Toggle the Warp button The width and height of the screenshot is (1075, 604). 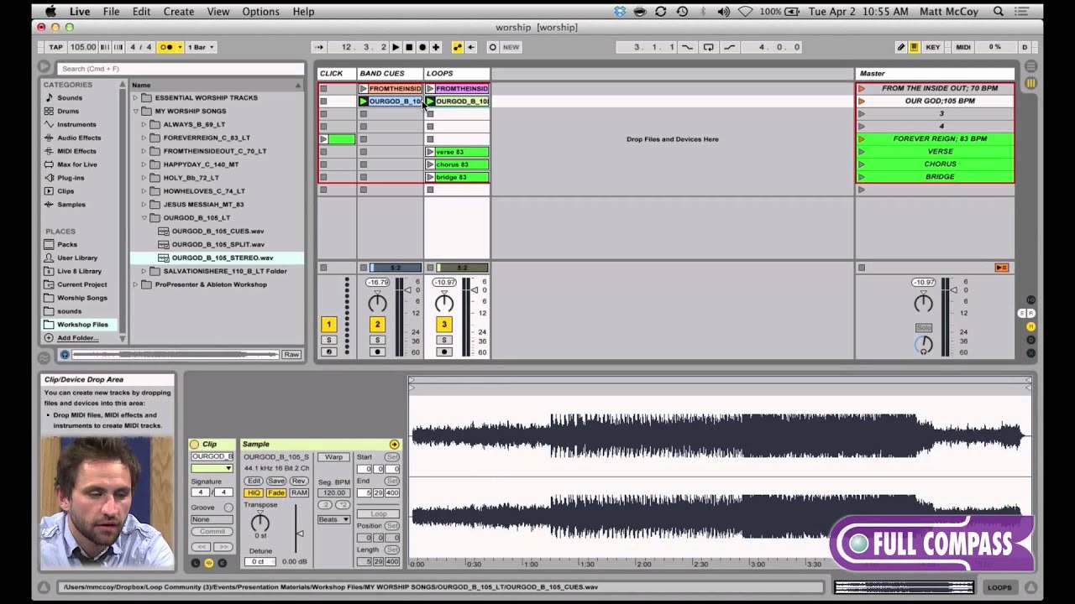[334, 457]
